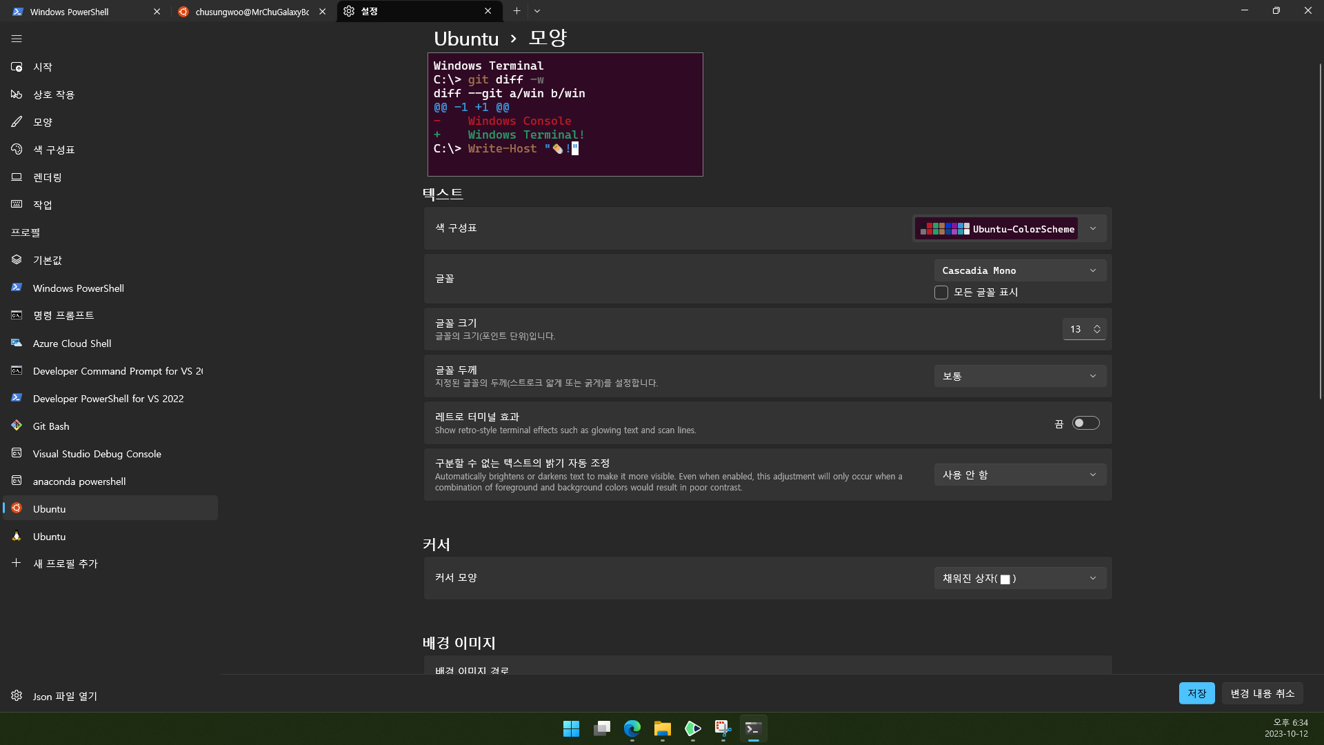Open Task View from taskbar
The image size is (1324, 745).
coord(601,728)
